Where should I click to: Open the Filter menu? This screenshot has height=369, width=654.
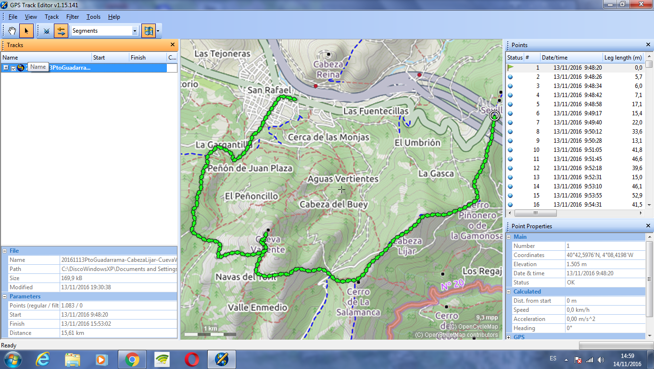73,17
